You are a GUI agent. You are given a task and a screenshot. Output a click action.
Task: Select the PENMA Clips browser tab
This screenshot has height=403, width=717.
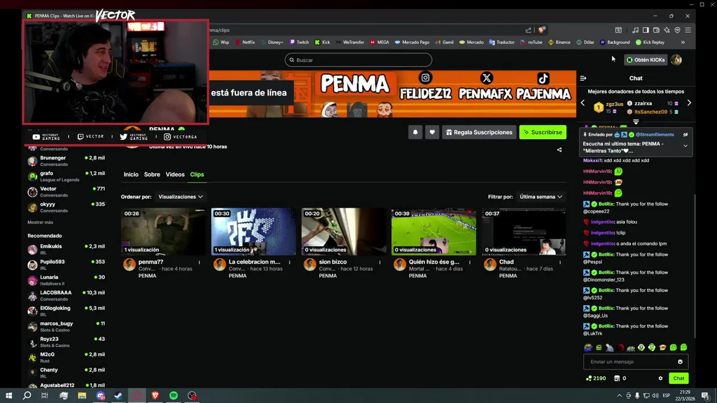62,16
